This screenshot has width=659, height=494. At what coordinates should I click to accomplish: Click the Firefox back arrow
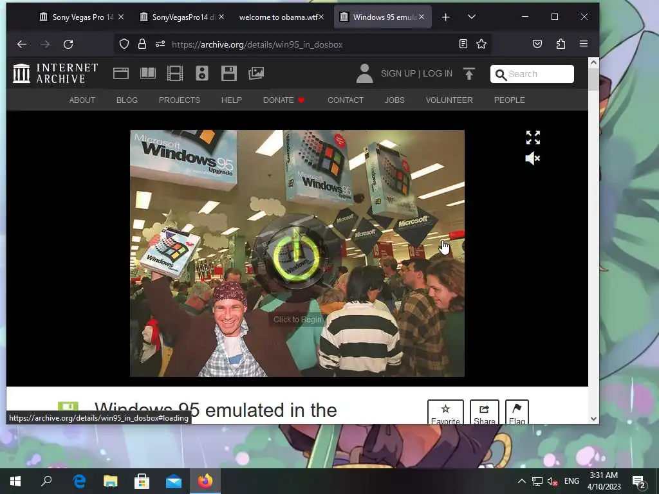click(22, 44)
